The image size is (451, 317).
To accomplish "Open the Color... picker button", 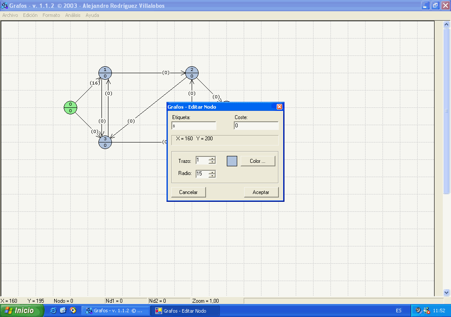I will [x=258, y=161].
